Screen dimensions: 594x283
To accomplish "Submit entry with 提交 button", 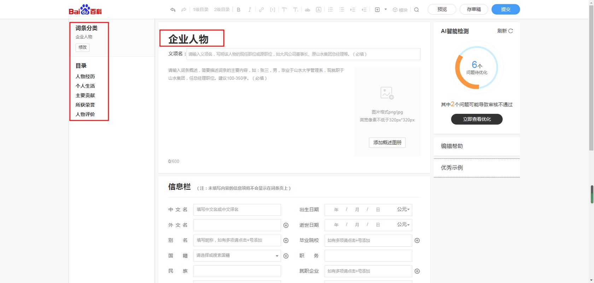I will tap(506, 10).
